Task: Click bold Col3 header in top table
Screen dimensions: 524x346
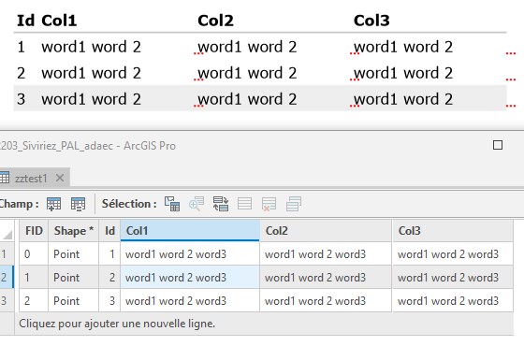Action: [371, 21]
